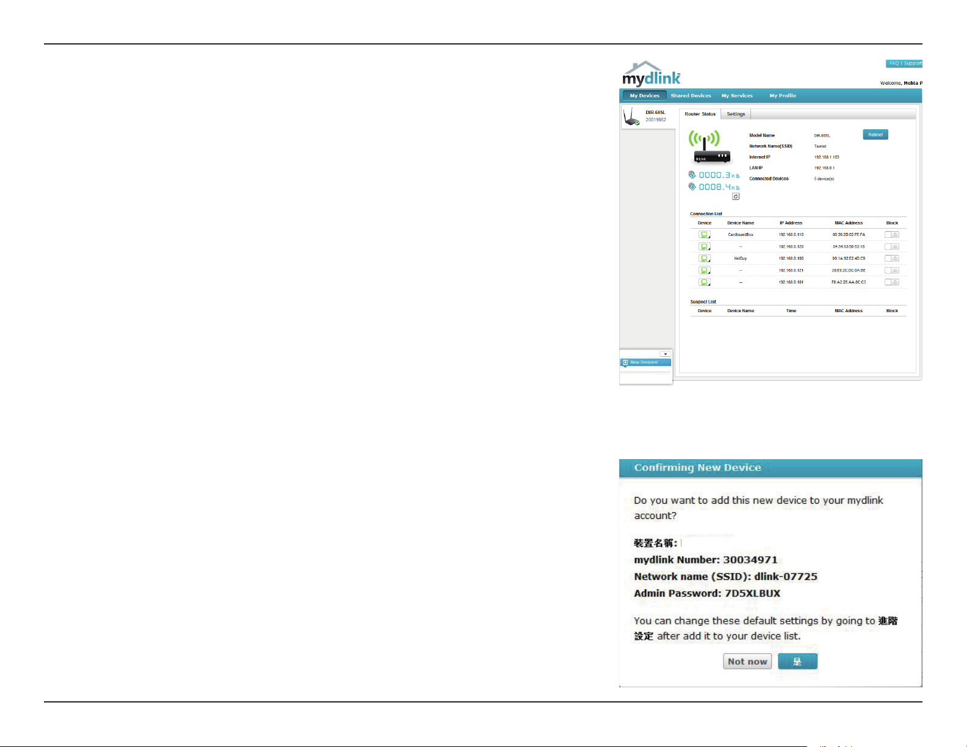Viewport: 967px width, 747px height.
Task: Click the Admin Password 7D5XLBUX text
Action: [x=707, y=593]
